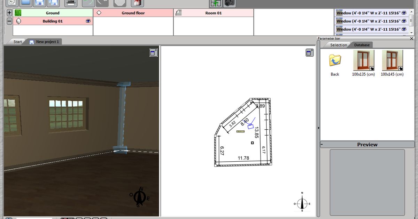This screenshot has height=219, width=418.
Task: Click the camera icon in the top toolbar
Action: coord(229,3)
